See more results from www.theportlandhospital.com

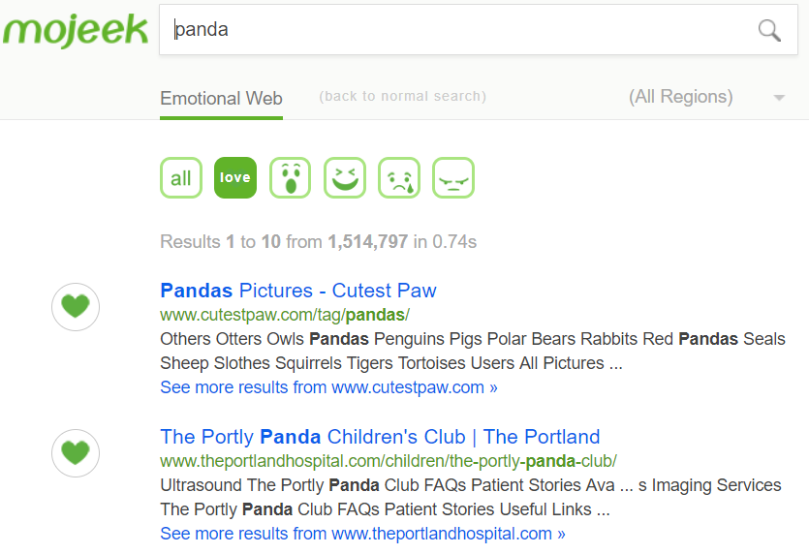tap(362, 534)
